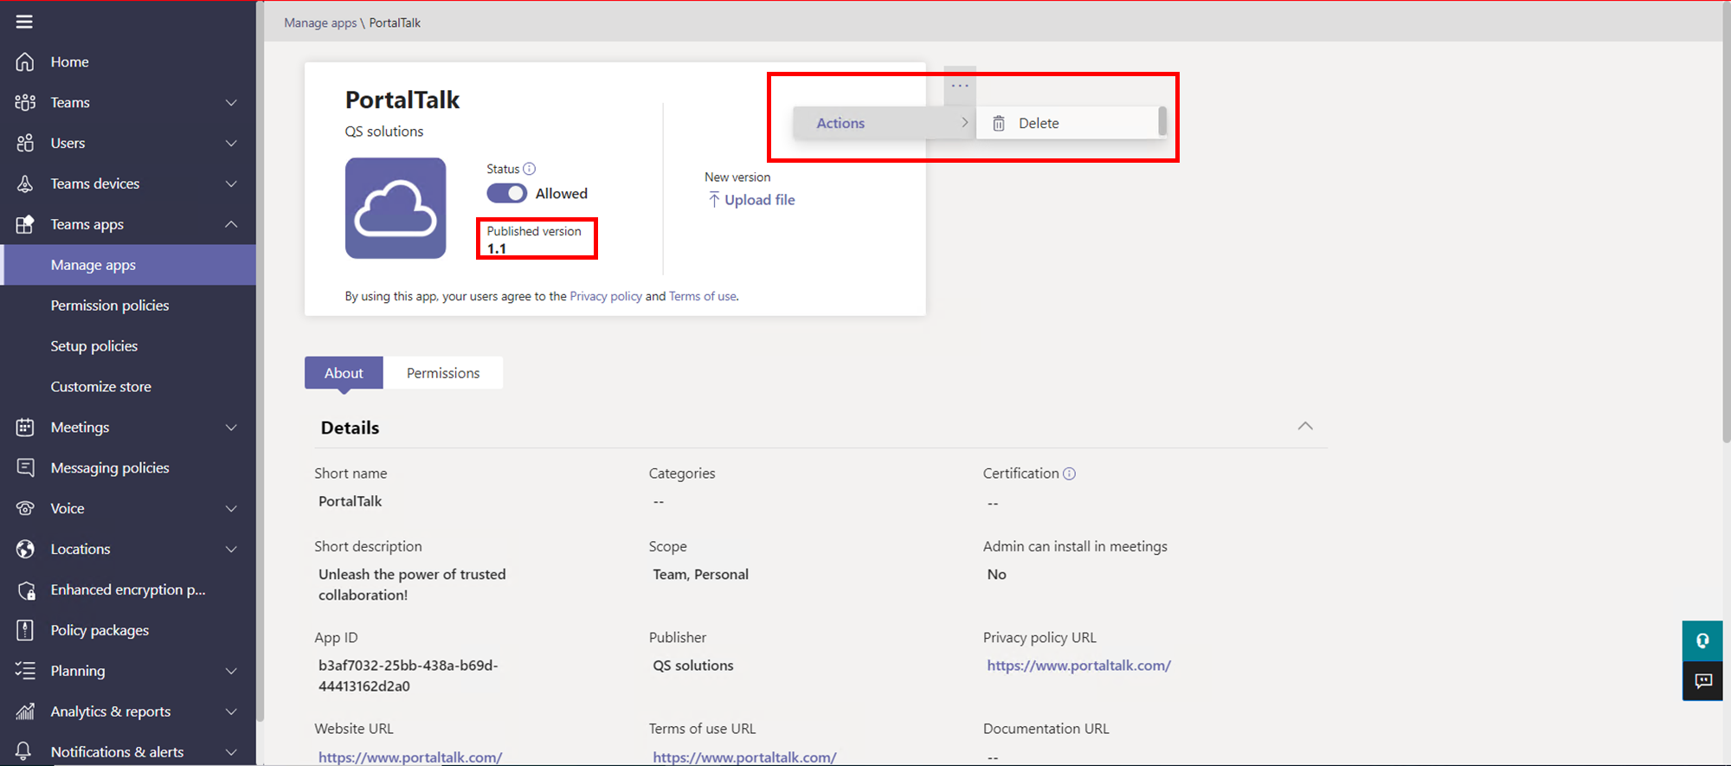Click the Meetings calendar icon
The height and width of the screenshot is (766, 1731).
coord(25,427)
